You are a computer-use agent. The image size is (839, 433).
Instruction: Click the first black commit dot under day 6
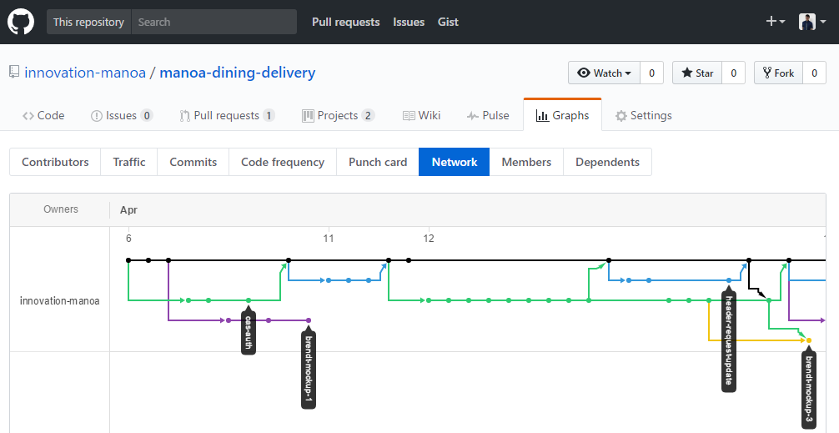click(x=128, y=260)
